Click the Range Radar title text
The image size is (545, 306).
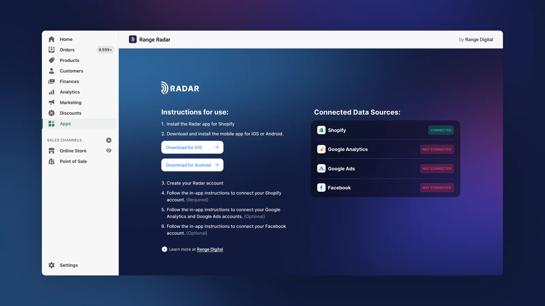point(155,39)
